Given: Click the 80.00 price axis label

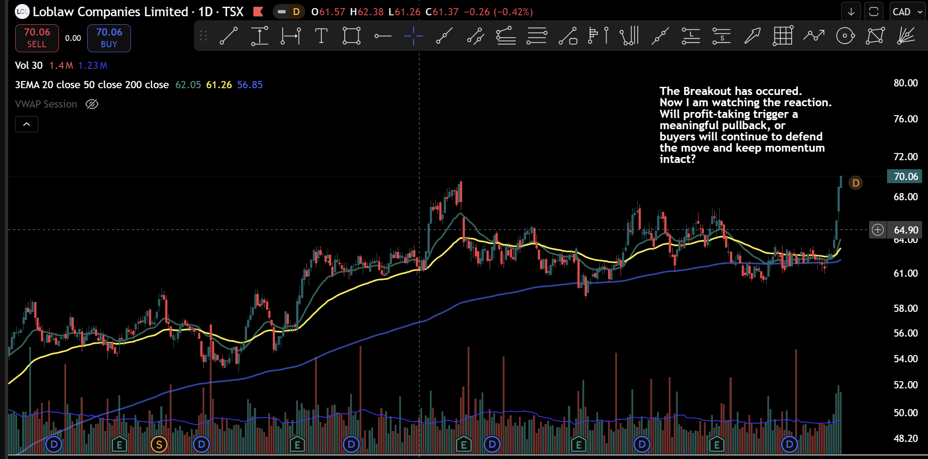Looking at the screenshot, I should pos(905,83).
